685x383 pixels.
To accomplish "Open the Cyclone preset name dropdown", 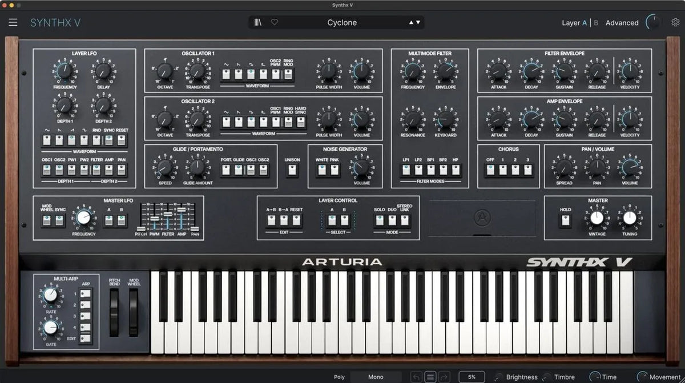I will pos(342,22).
